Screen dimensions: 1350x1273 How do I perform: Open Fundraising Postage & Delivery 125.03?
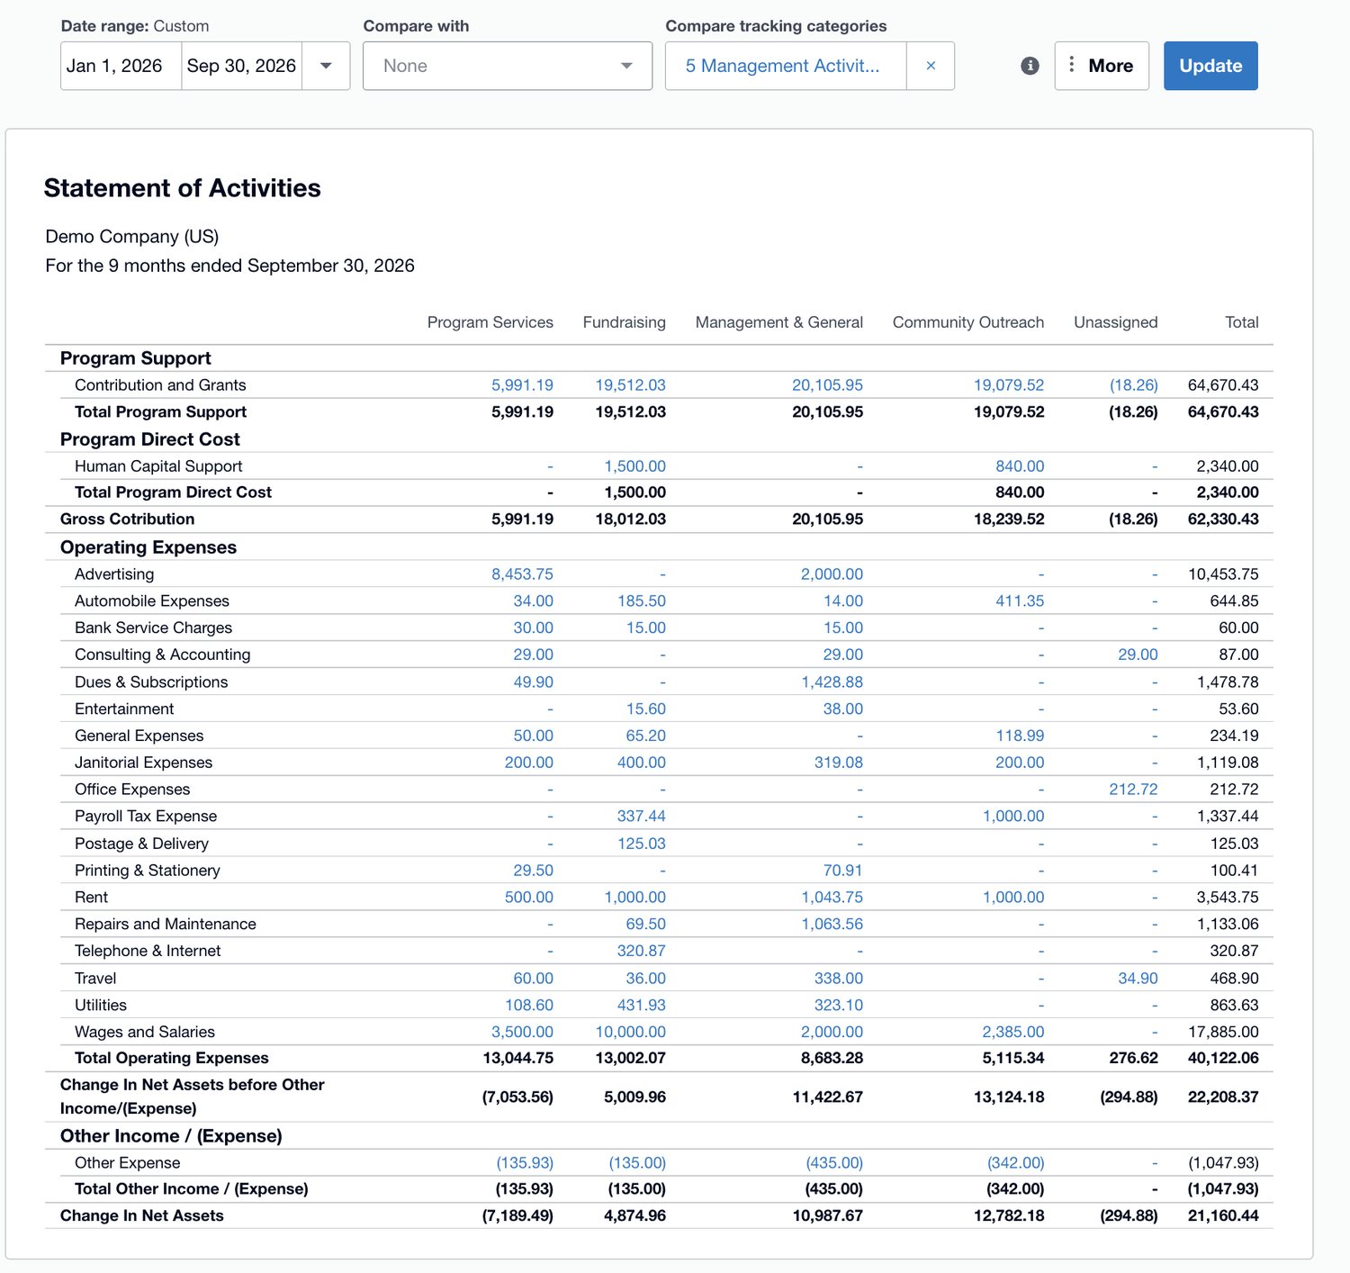point(641,844)
